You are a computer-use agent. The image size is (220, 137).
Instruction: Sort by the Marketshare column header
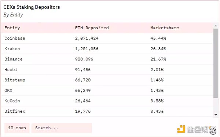coord(165,28)
